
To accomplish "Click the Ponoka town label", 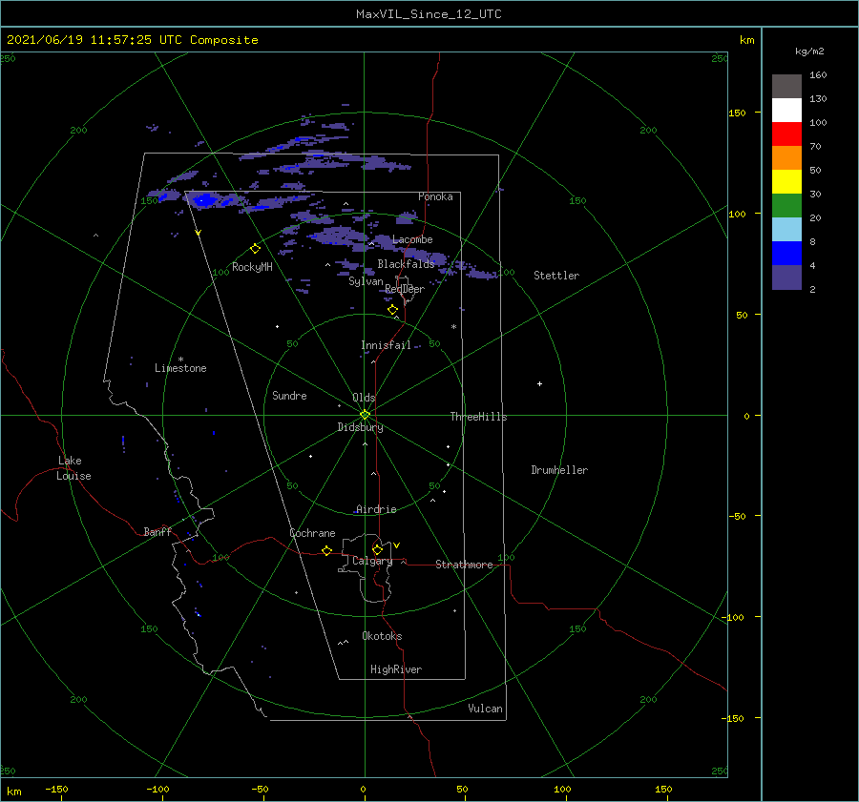I will (435, 196).
